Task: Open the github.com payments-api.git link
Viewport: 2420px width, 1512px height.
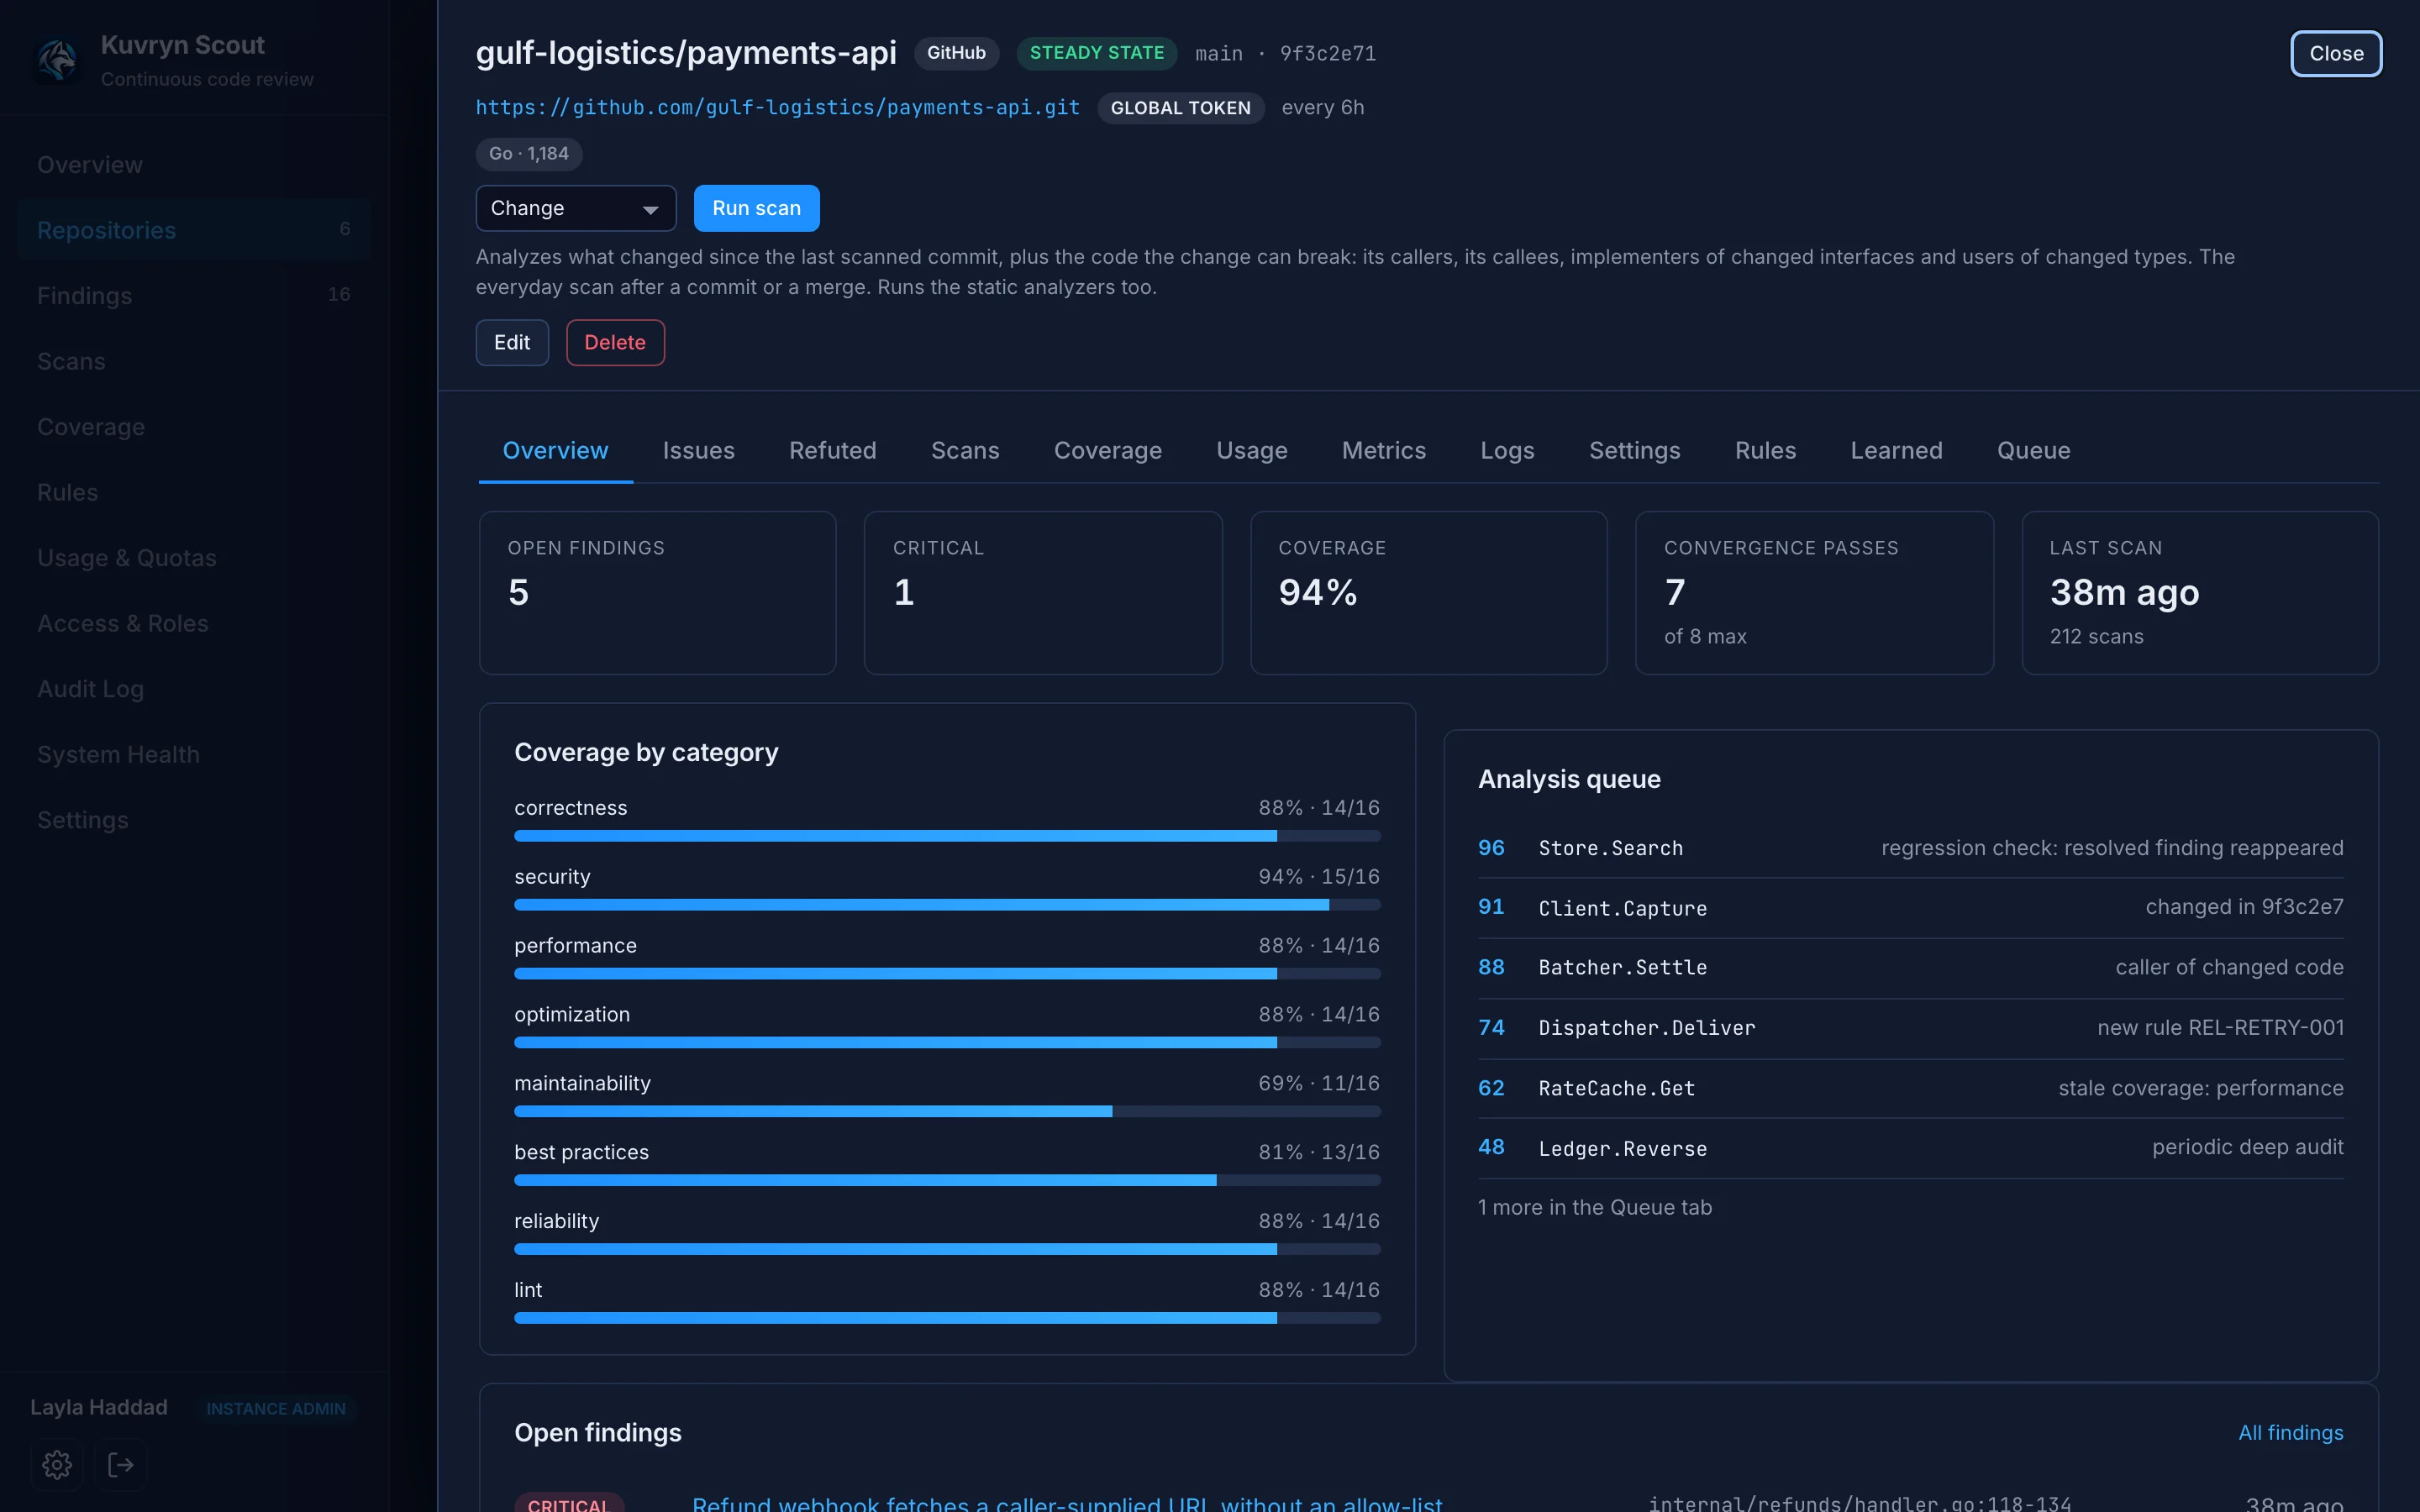Action: pyautogui.click(x=777, y=108)
